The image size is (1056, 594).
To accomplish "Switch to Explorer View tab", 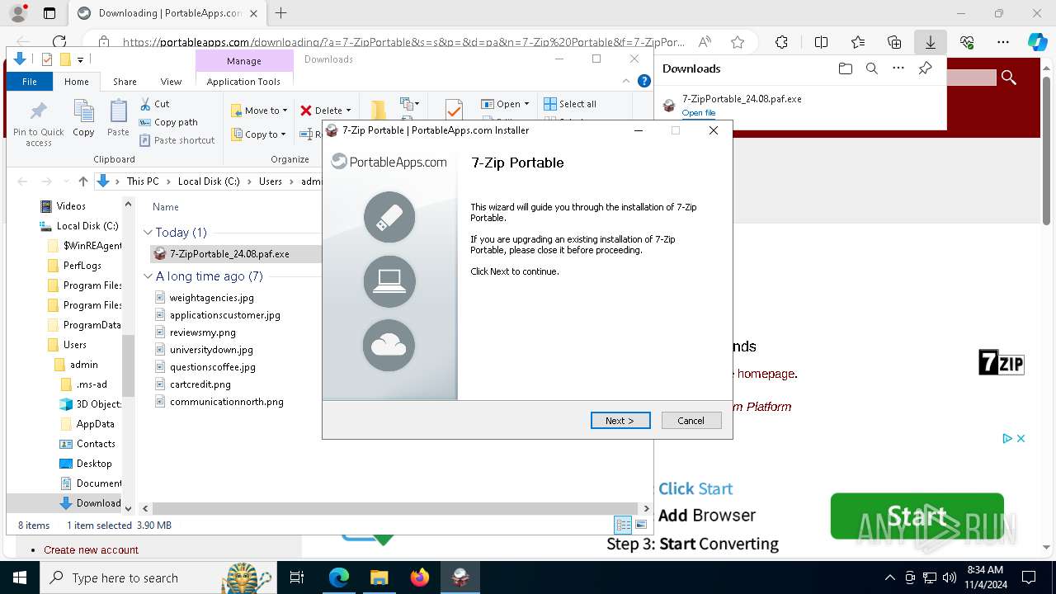I will 171,82.
